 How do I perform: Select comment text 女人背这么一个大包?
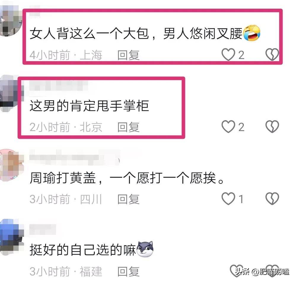89,34
